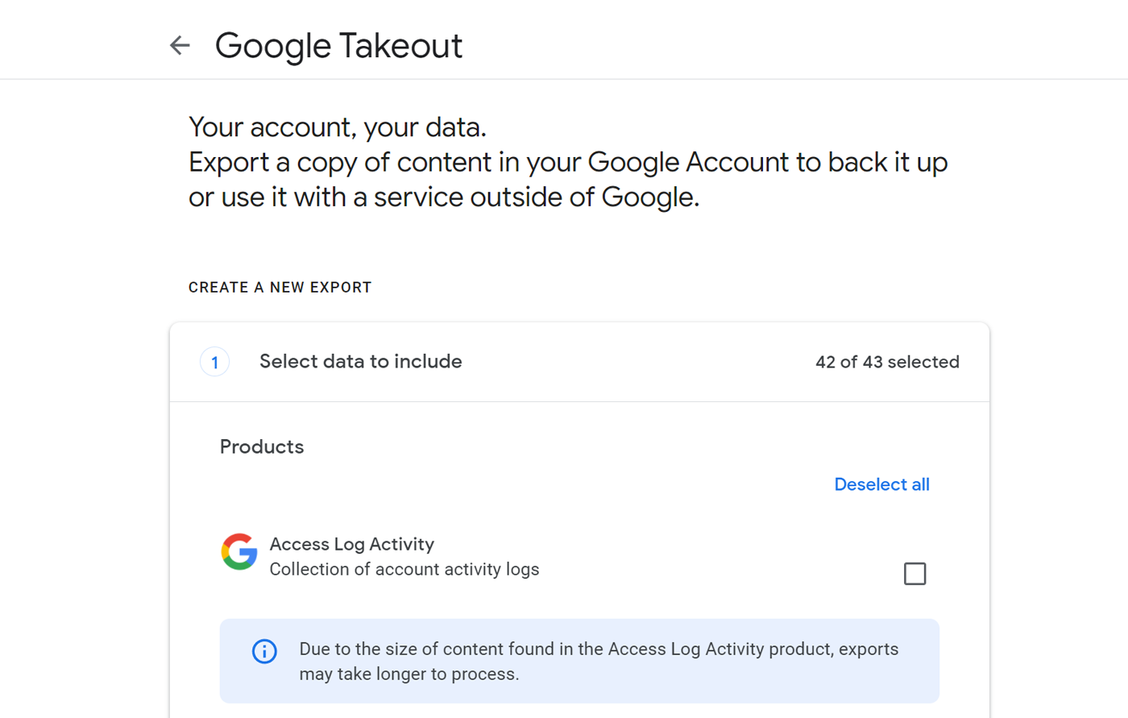Click the CREATE A NEW EXPORT label
The height and width of the screenshot is (718, 1128).
(280, 288)
